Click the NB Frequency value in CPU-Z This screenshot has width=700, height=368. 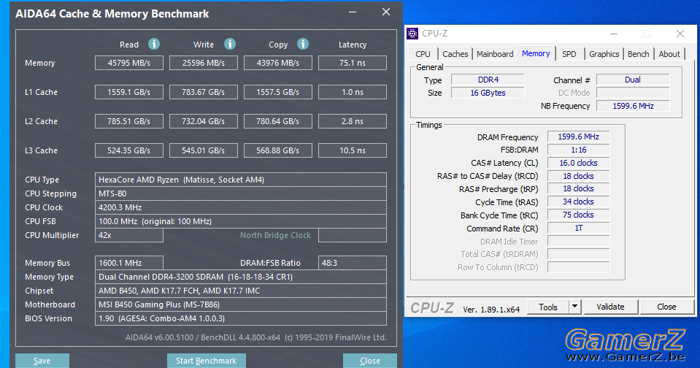pyautogui.click(x=633, y=106)
